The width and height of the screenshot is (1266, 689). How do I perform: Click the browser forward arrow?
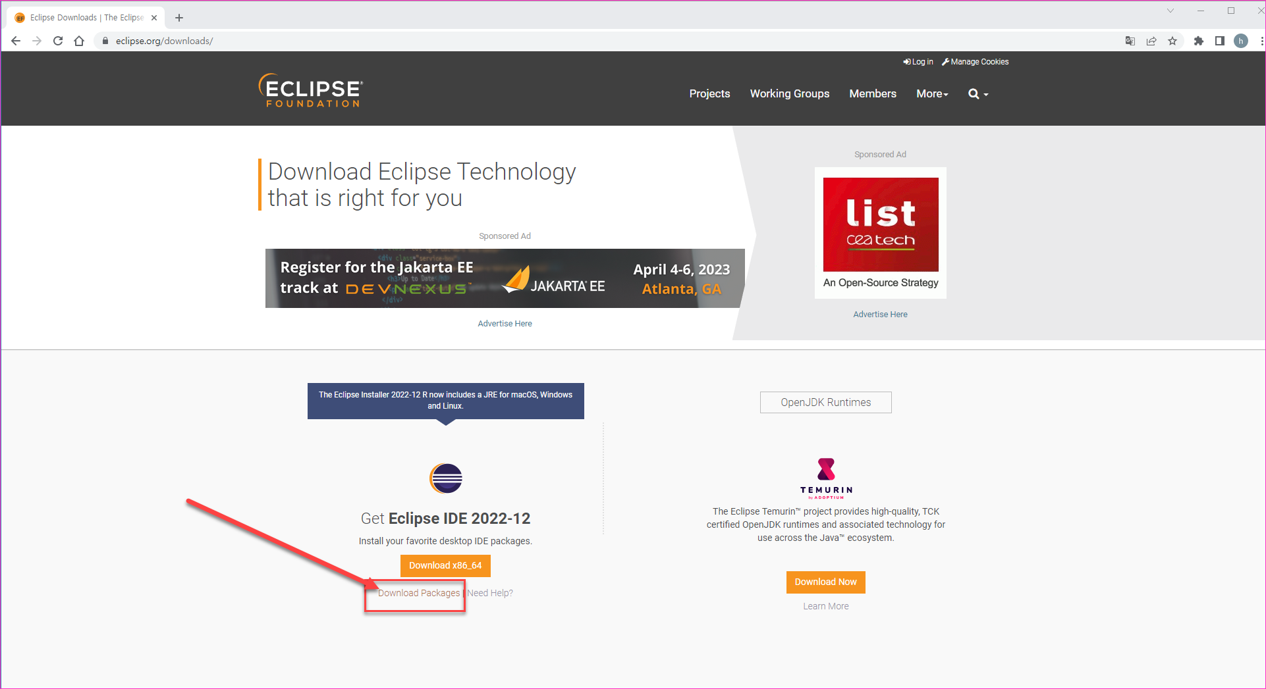[x=37, y=41]
